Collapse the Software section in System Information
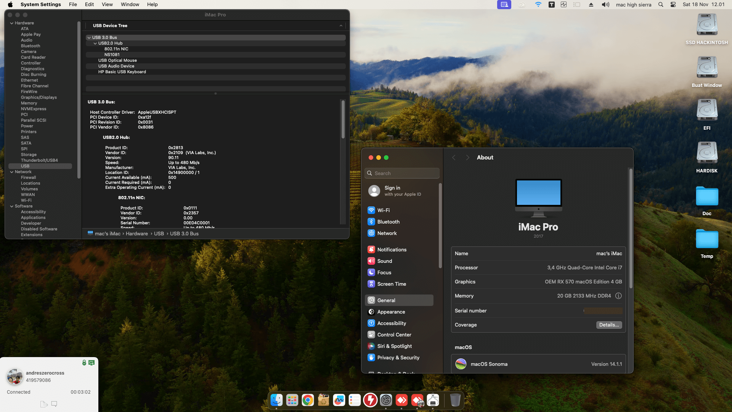This screenshot has height=412, width=732. point(12,206)
